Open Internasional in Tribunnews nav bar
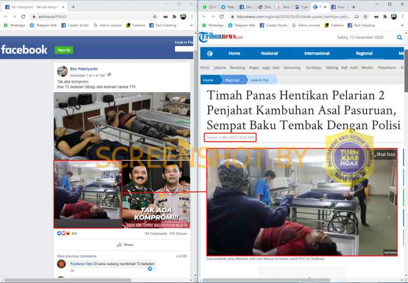Screen dimensions: 408x283 point(317,53)
